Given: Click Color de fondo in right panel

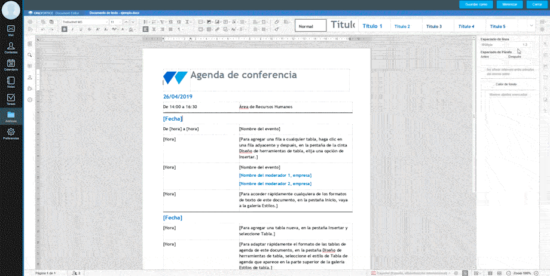Looking at the screenshot, I should [x=506, y=84].
